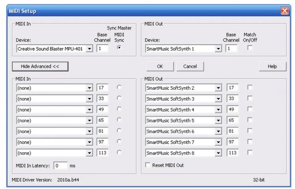Screen dimensions: 295x189
Task: Click the MIDI In channel field showing 113
Action: pos(102,153)
